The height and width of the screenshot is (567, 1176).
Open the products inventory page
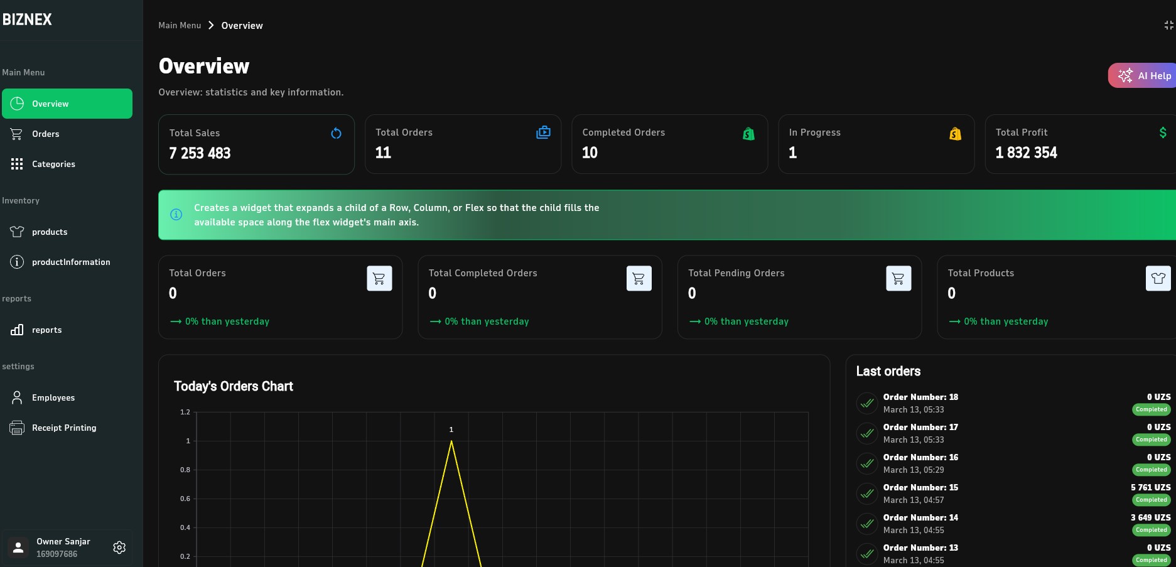tap(50, 232)
